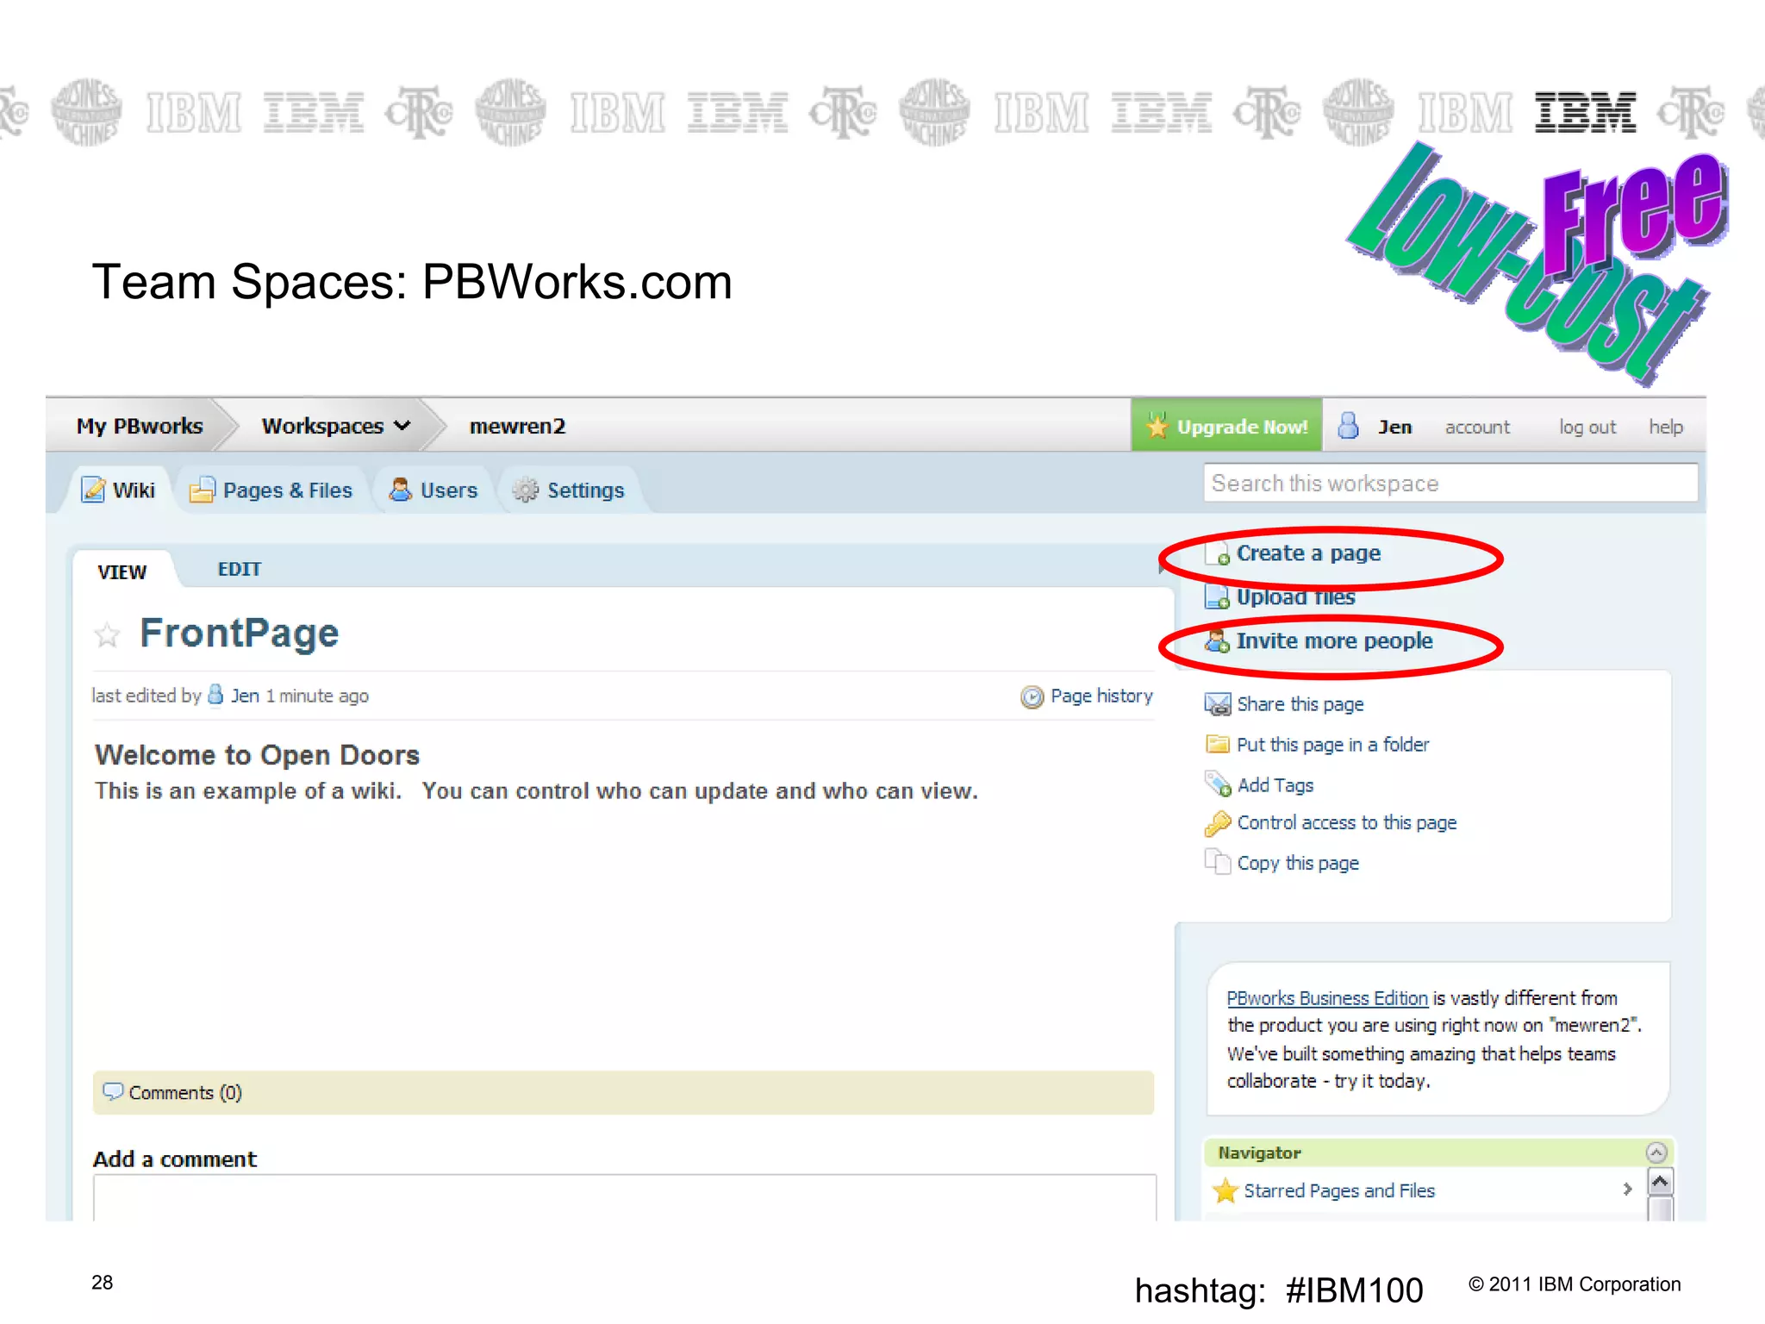Click user icon next to last edited by

click(x=216, y=695)
